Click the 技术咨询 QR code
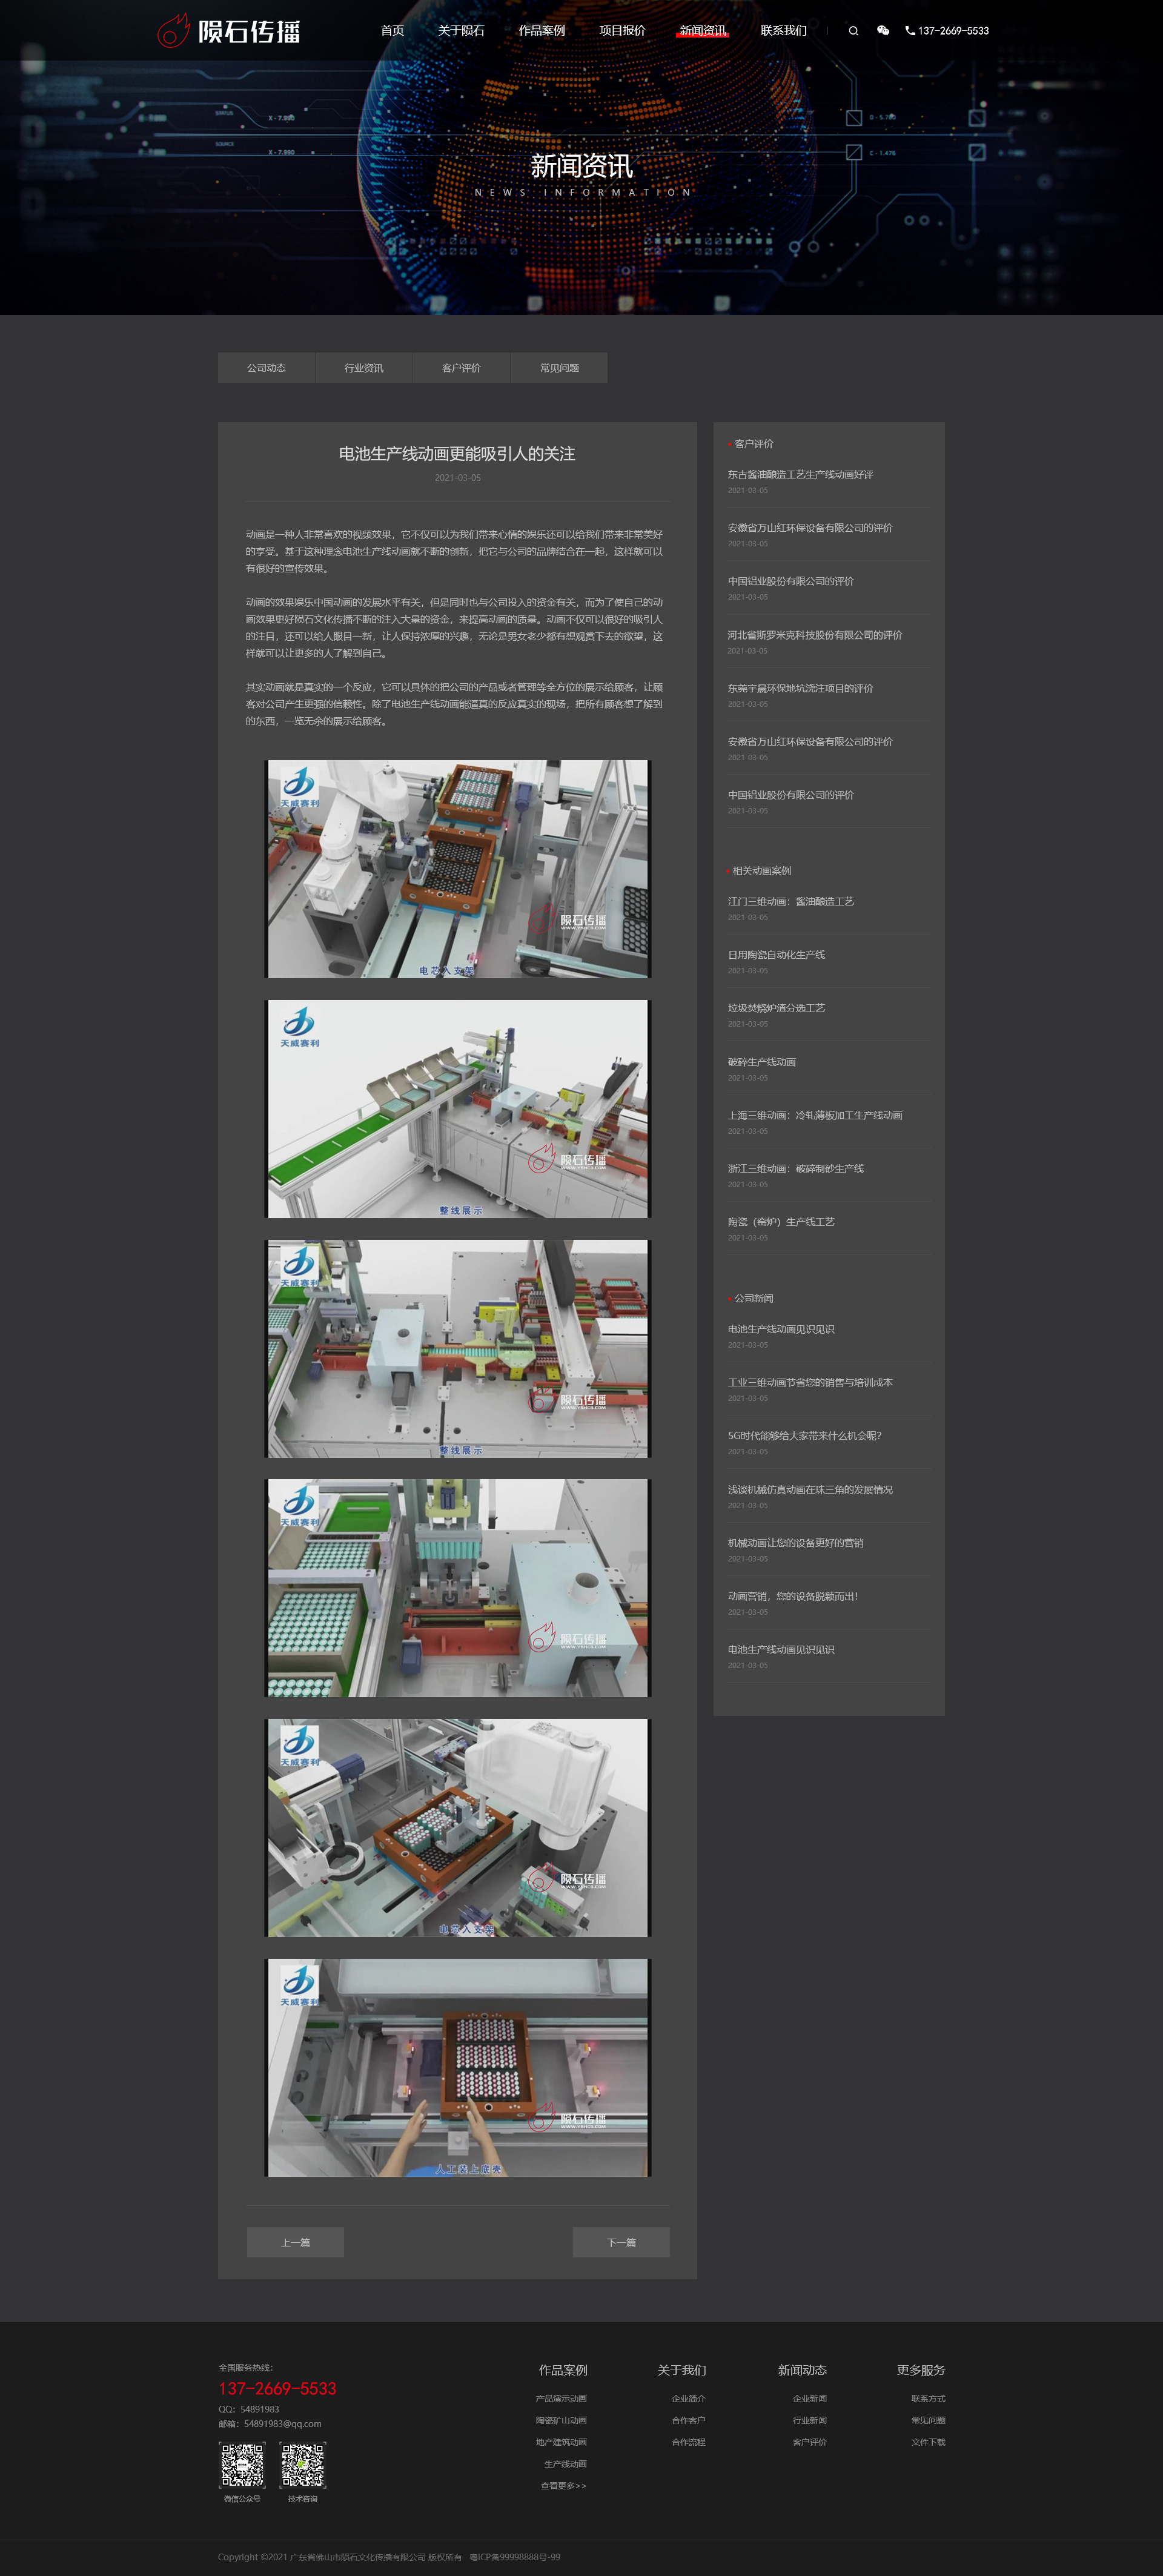 [x=303, y=2465]
